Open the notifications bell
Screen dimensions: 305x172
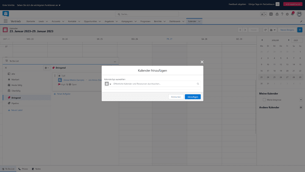point(292,14)
